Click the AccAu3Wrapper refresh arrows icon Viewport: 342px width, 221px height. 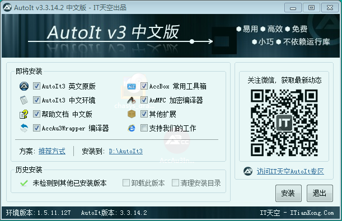pos(24,128)
